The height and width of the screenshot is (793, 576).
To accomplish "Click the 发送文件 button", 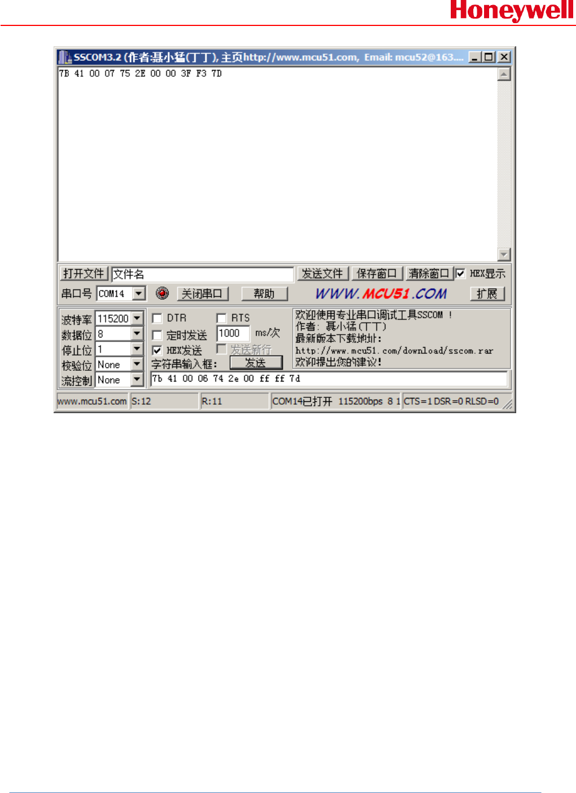I will tap(323, 274).
